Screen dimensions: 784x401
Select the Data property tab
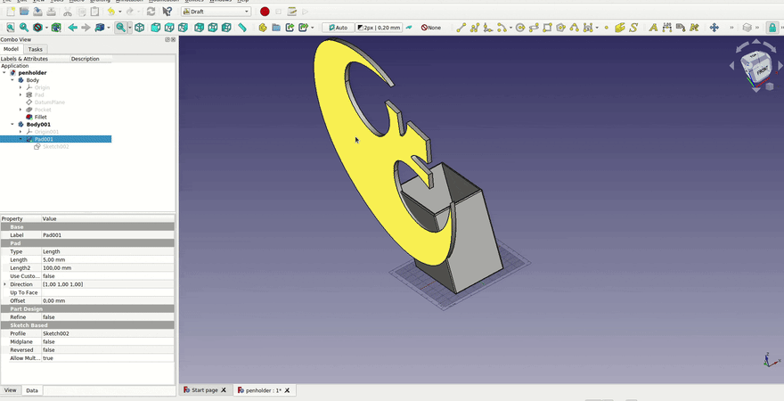(x=32, y=390)
